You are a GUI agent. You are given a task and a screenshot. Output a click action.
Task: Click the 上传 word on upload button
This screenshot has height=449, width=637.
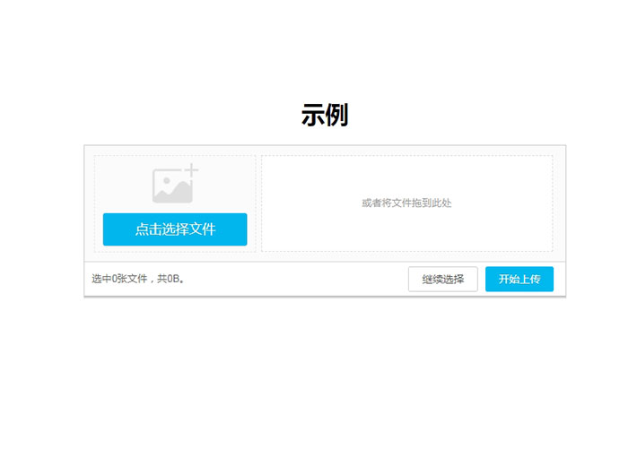click(x=529, y=280)
